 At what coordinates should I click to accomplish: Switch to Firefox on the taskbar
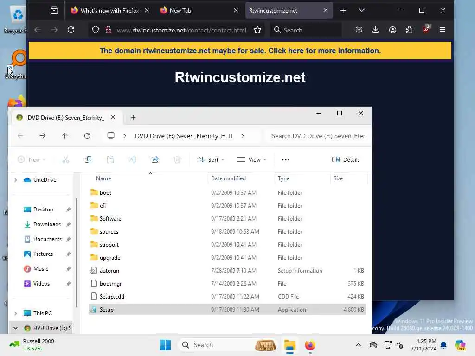coord(310,345)
